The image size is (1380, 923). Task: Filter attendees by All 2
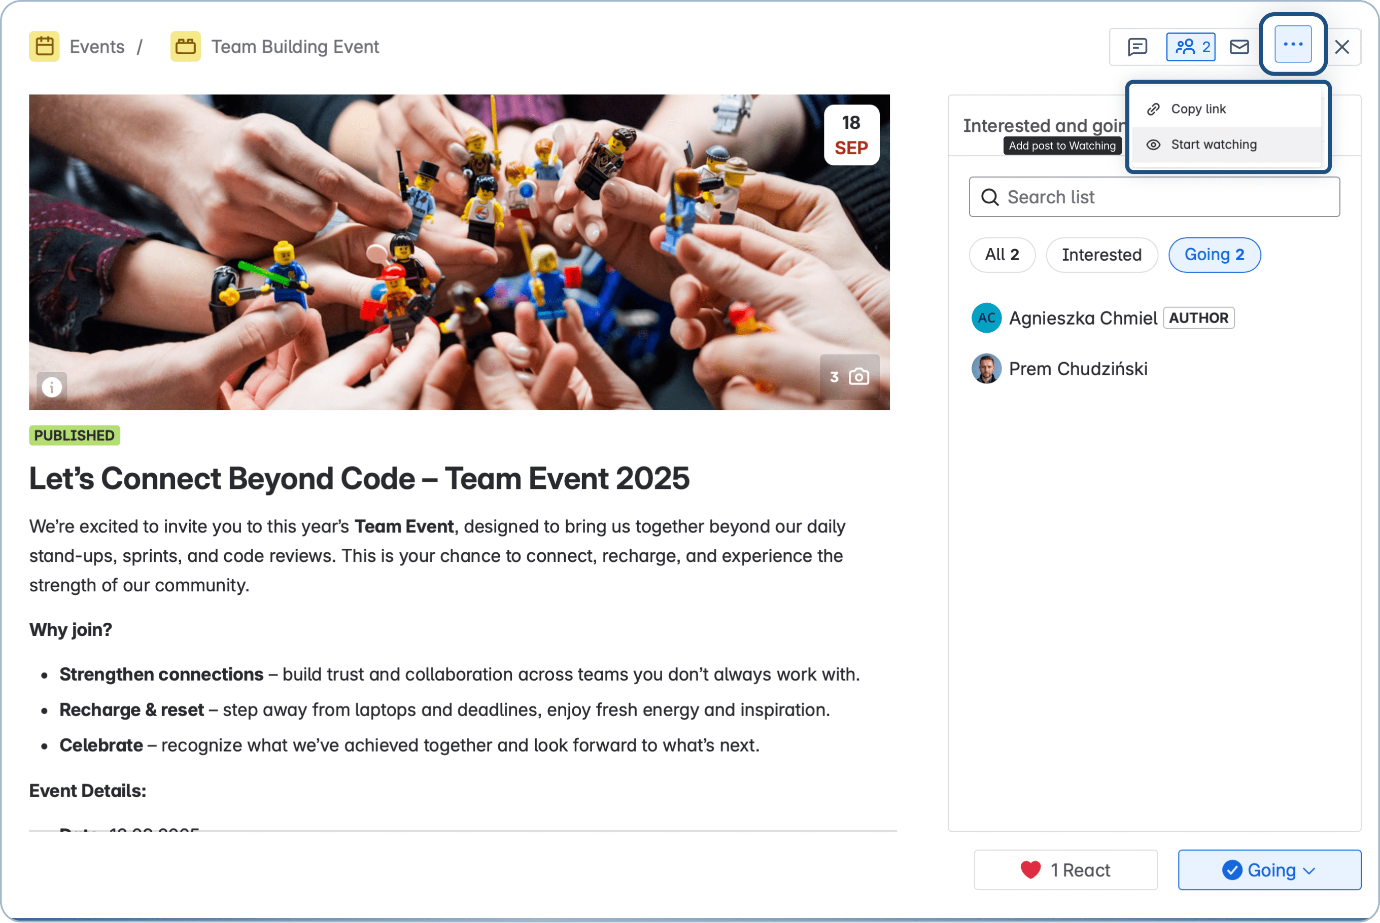click(x=1002, y=255)
